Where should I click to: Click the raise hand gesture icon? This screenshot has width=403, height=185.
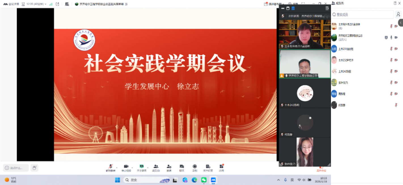[x=34, y=168]
